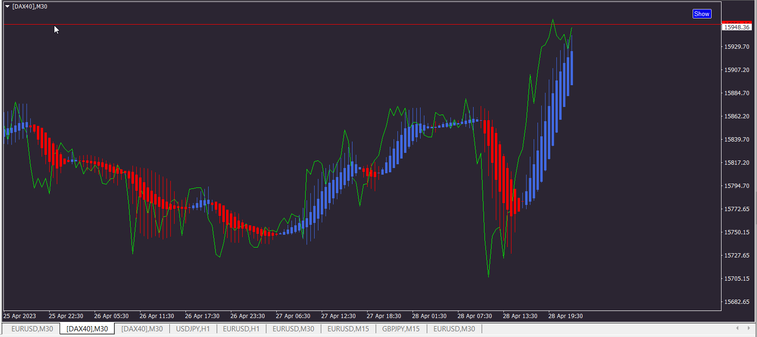The width and height of the screenshot is (757, 337).
Task: Click the 15929.70 price scale label
Action: click(x=737, y=46)
